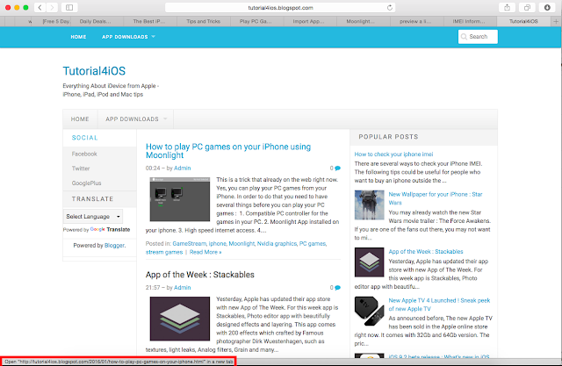The image size is (562, 366).
Task: Open the Stackables layered icon thumbnail in main post
Action: (180, 319)
